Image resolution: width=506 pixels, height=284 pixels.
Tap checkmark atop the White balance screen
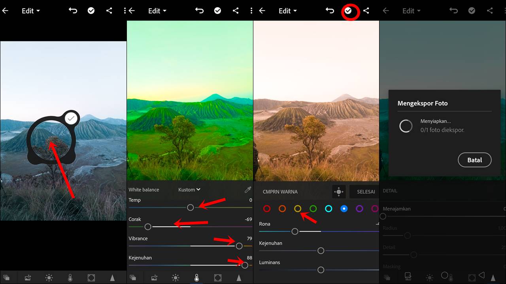pyautogui.click(x=217, y=11)
